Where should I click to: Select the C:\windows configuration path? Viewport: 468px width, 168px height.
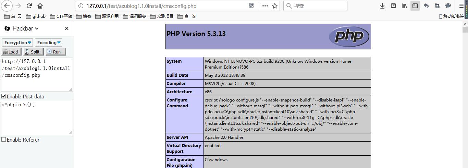click(x=216, y=159)
